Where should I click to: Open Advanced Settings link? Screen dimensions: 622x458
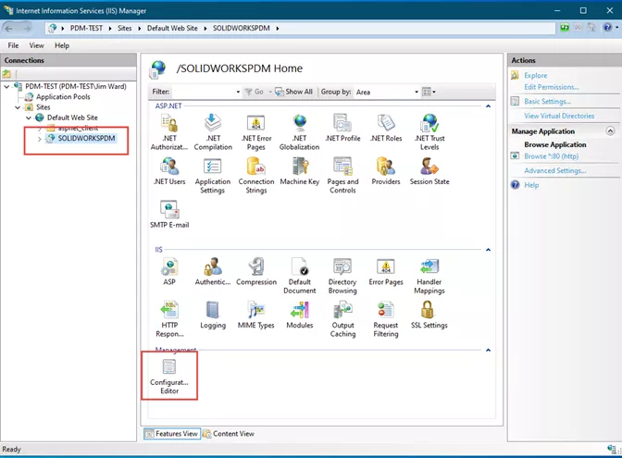tap(554, 170)
